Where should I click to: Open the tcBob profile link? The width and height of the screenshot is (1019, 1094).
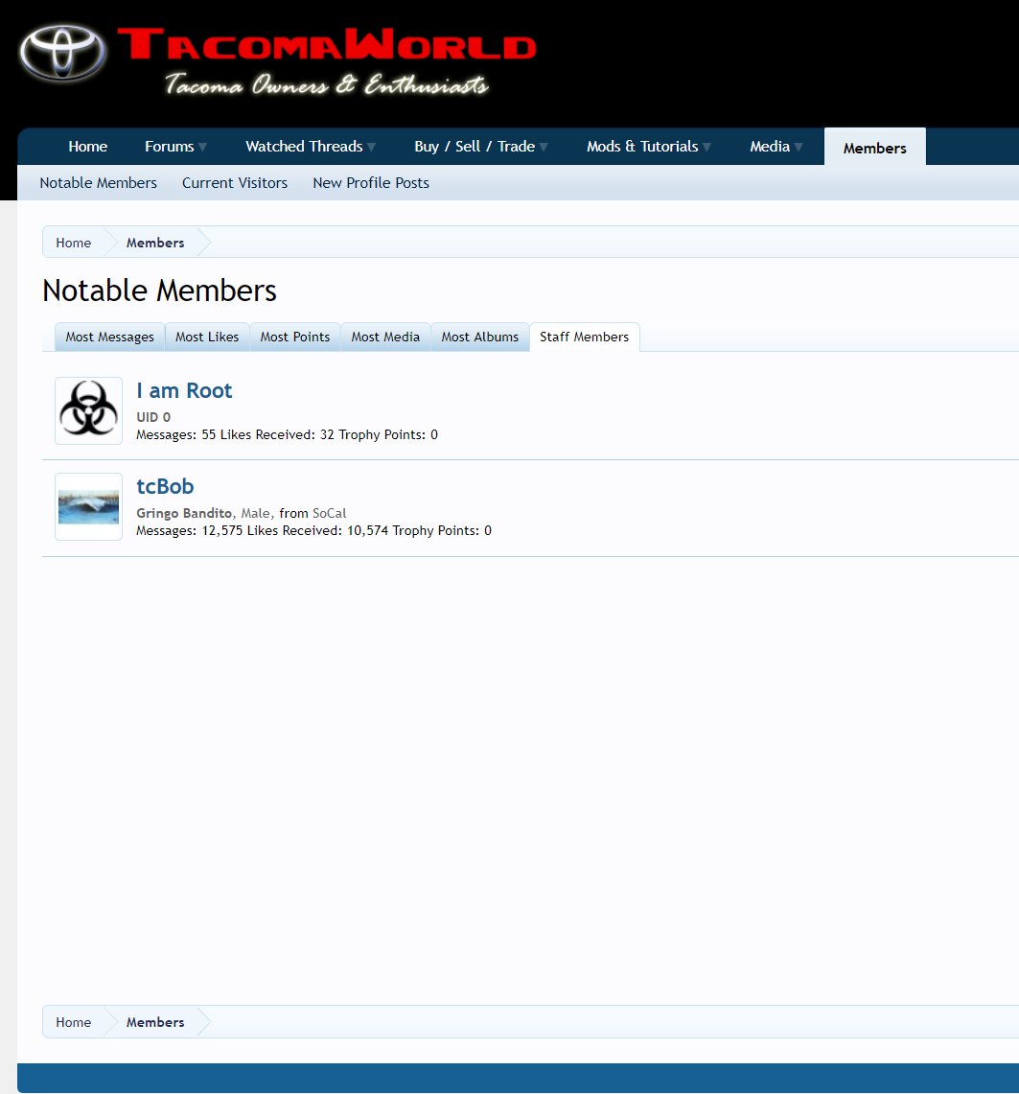pos(165,486)
